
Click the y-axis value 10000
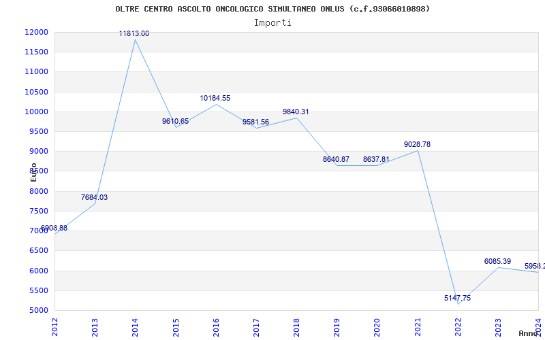tap(37, 112)
